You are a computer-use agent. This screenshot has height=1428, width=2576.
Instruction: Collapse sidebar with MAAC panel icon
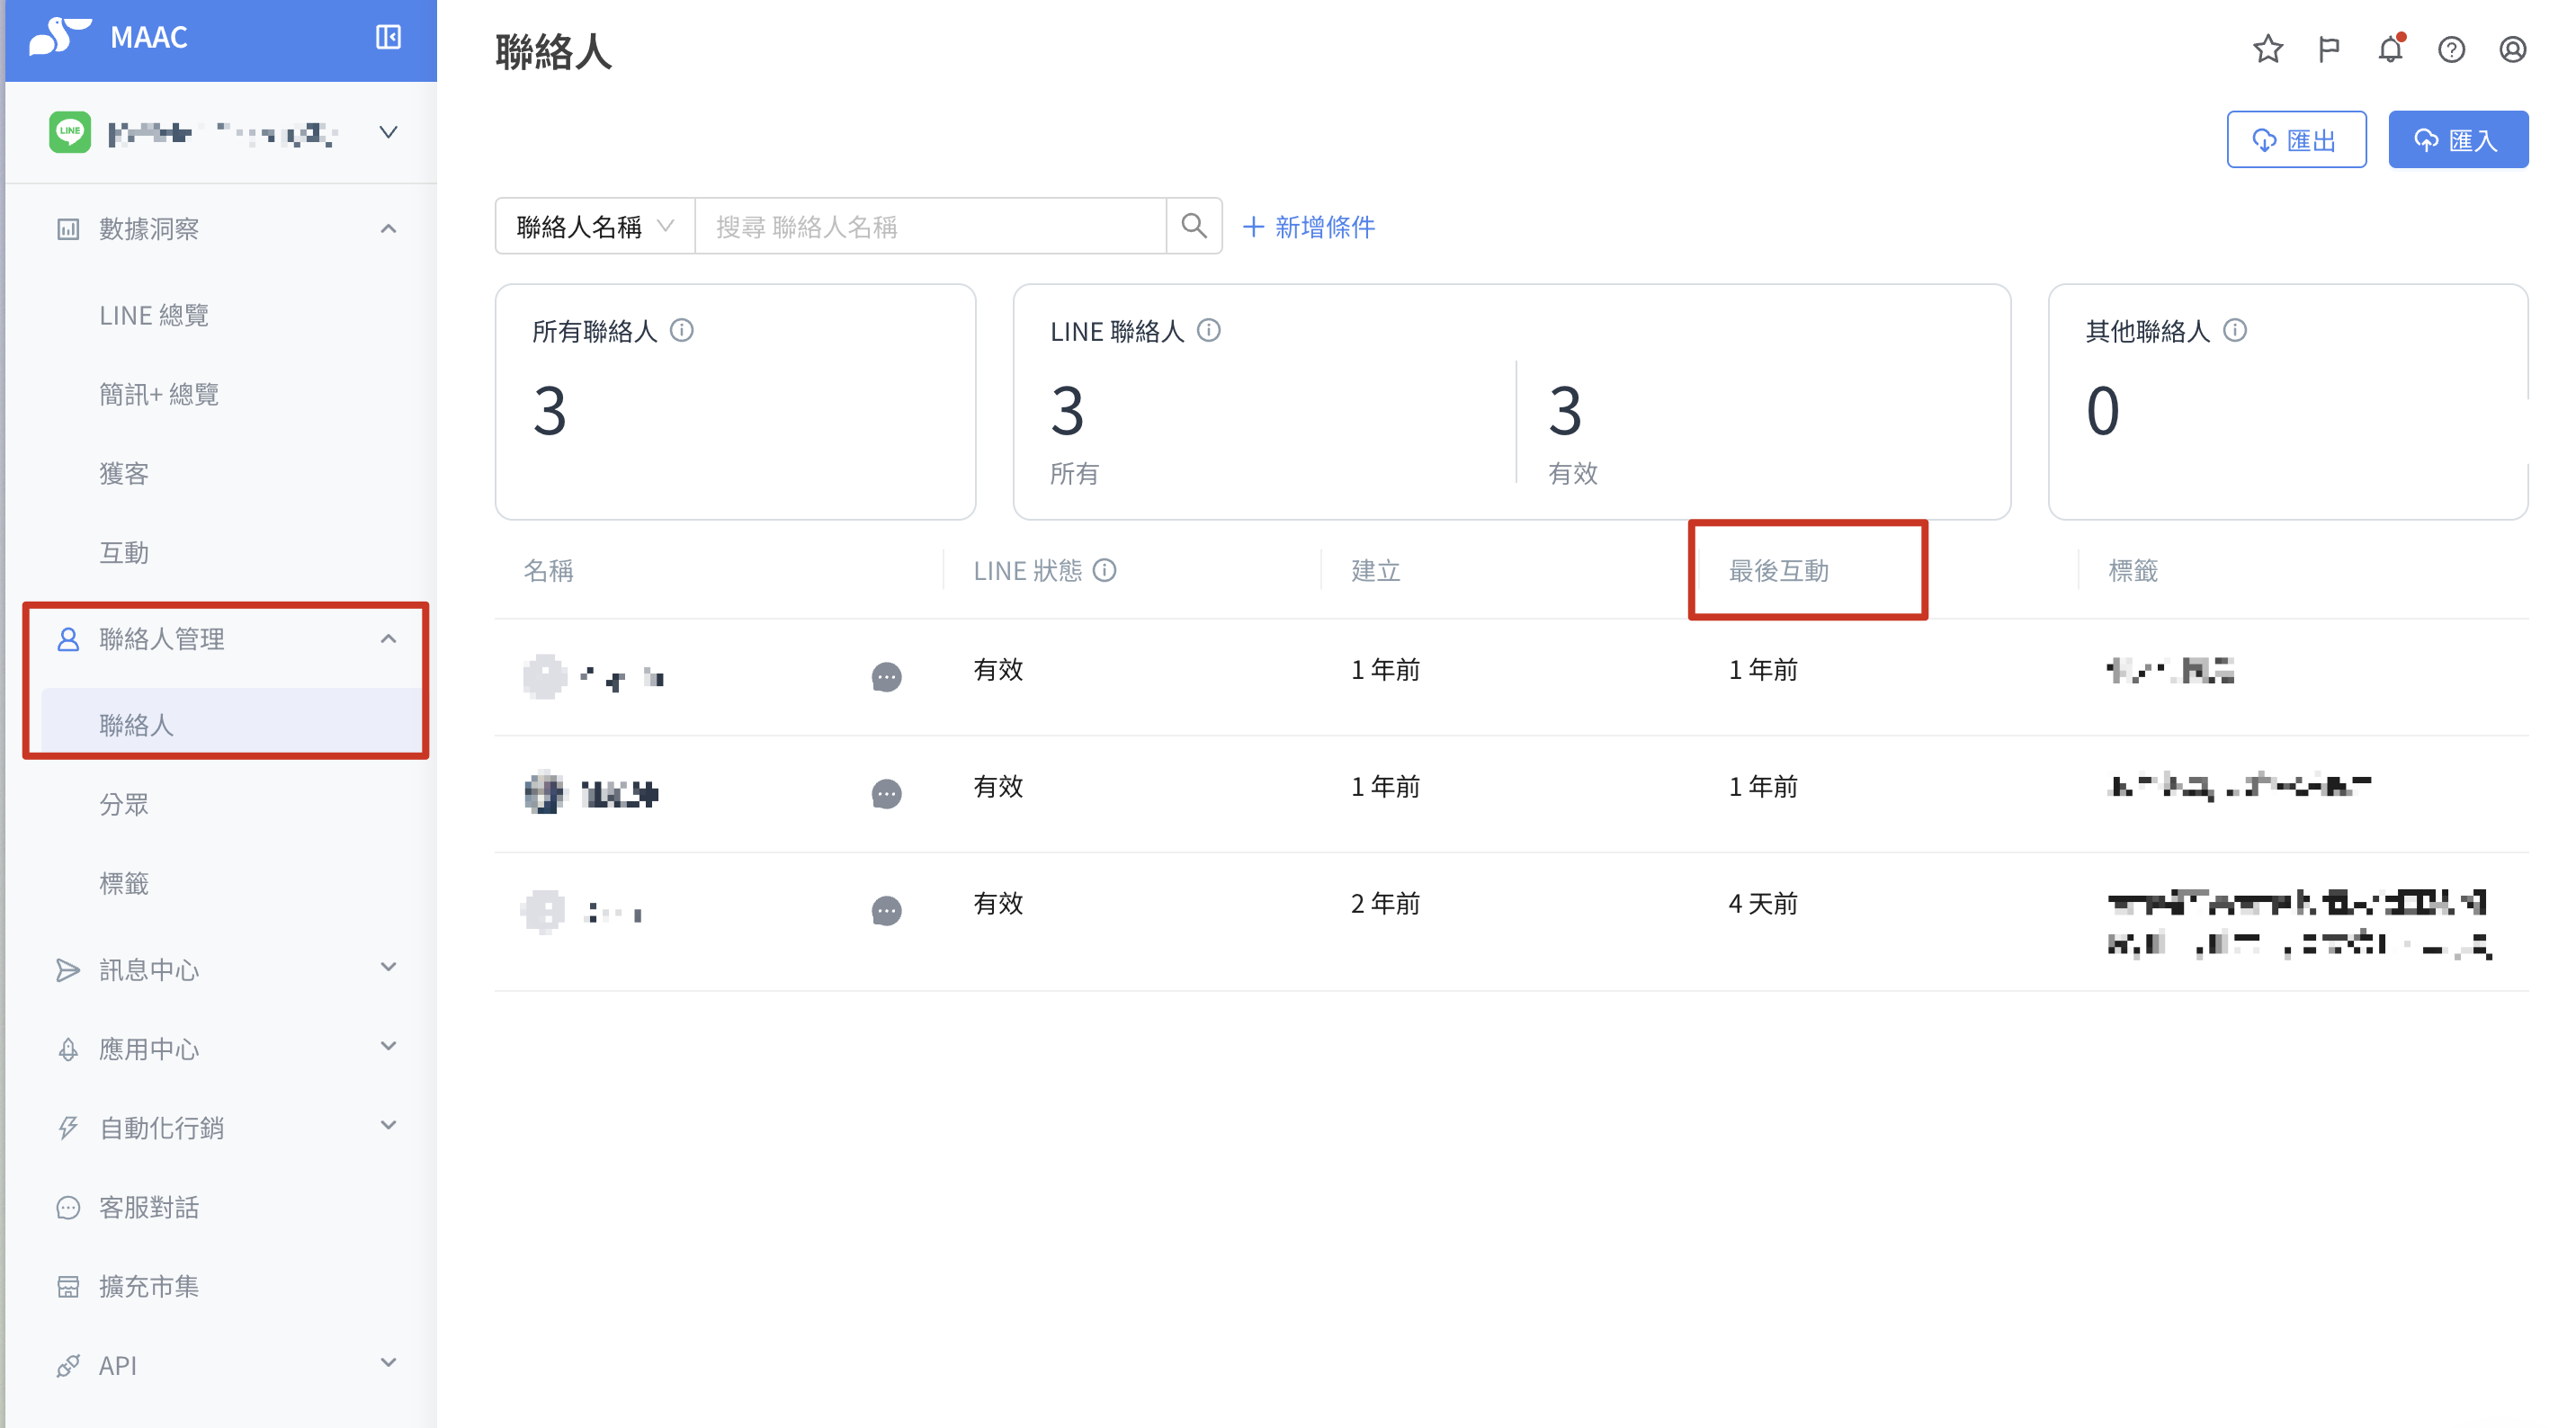pos(388,38)
